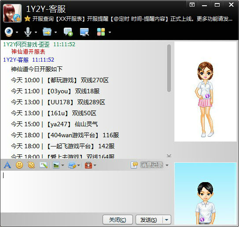Image resolution: width=239 pixels, height=227 pixels.
Task: Expand the video call options arrow
Action: (x=17, y=32)
